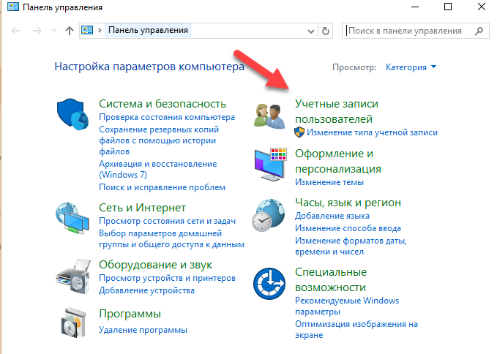497x354 pixels.
Task: Click the Hardware and Sound printer icon
Action: tap(73, 275)
